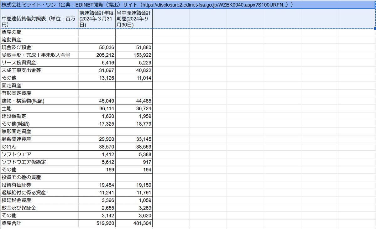The height and width of the screenshot is (229, 376).
Task: Select the cell showing 40,822
Action: pyautogui.click(x=134, y=70)
